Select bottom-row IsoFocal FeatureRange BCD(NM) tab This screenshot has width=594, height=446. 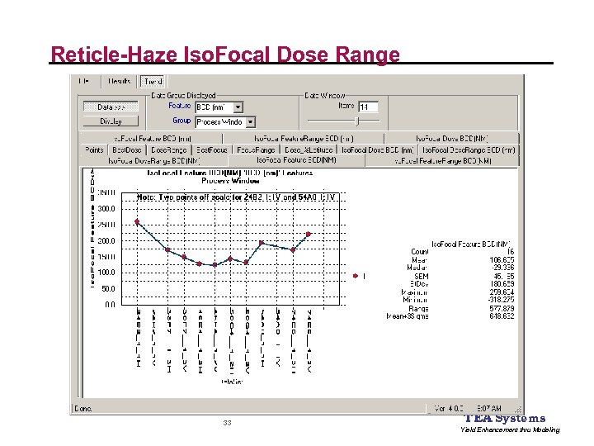[x=442, y=161]
